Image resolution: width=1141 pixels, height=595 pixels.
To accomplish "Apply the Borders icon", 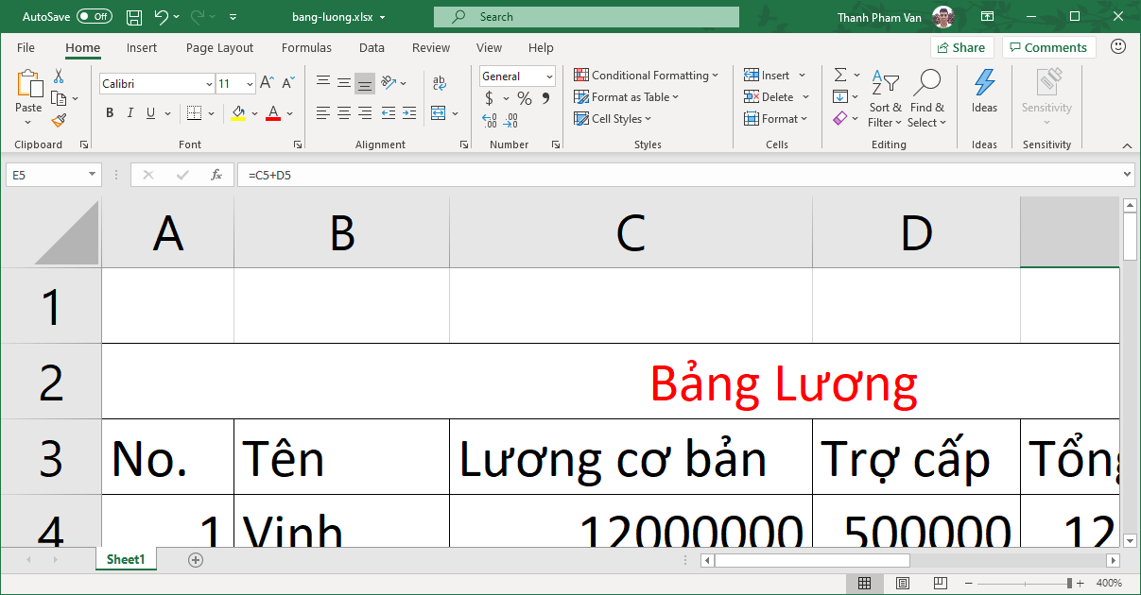I will [194, 113].
